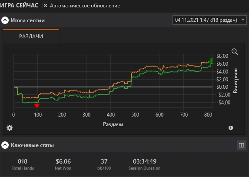
Task: Click the Раздачи x-axis label
Action: 113,124
